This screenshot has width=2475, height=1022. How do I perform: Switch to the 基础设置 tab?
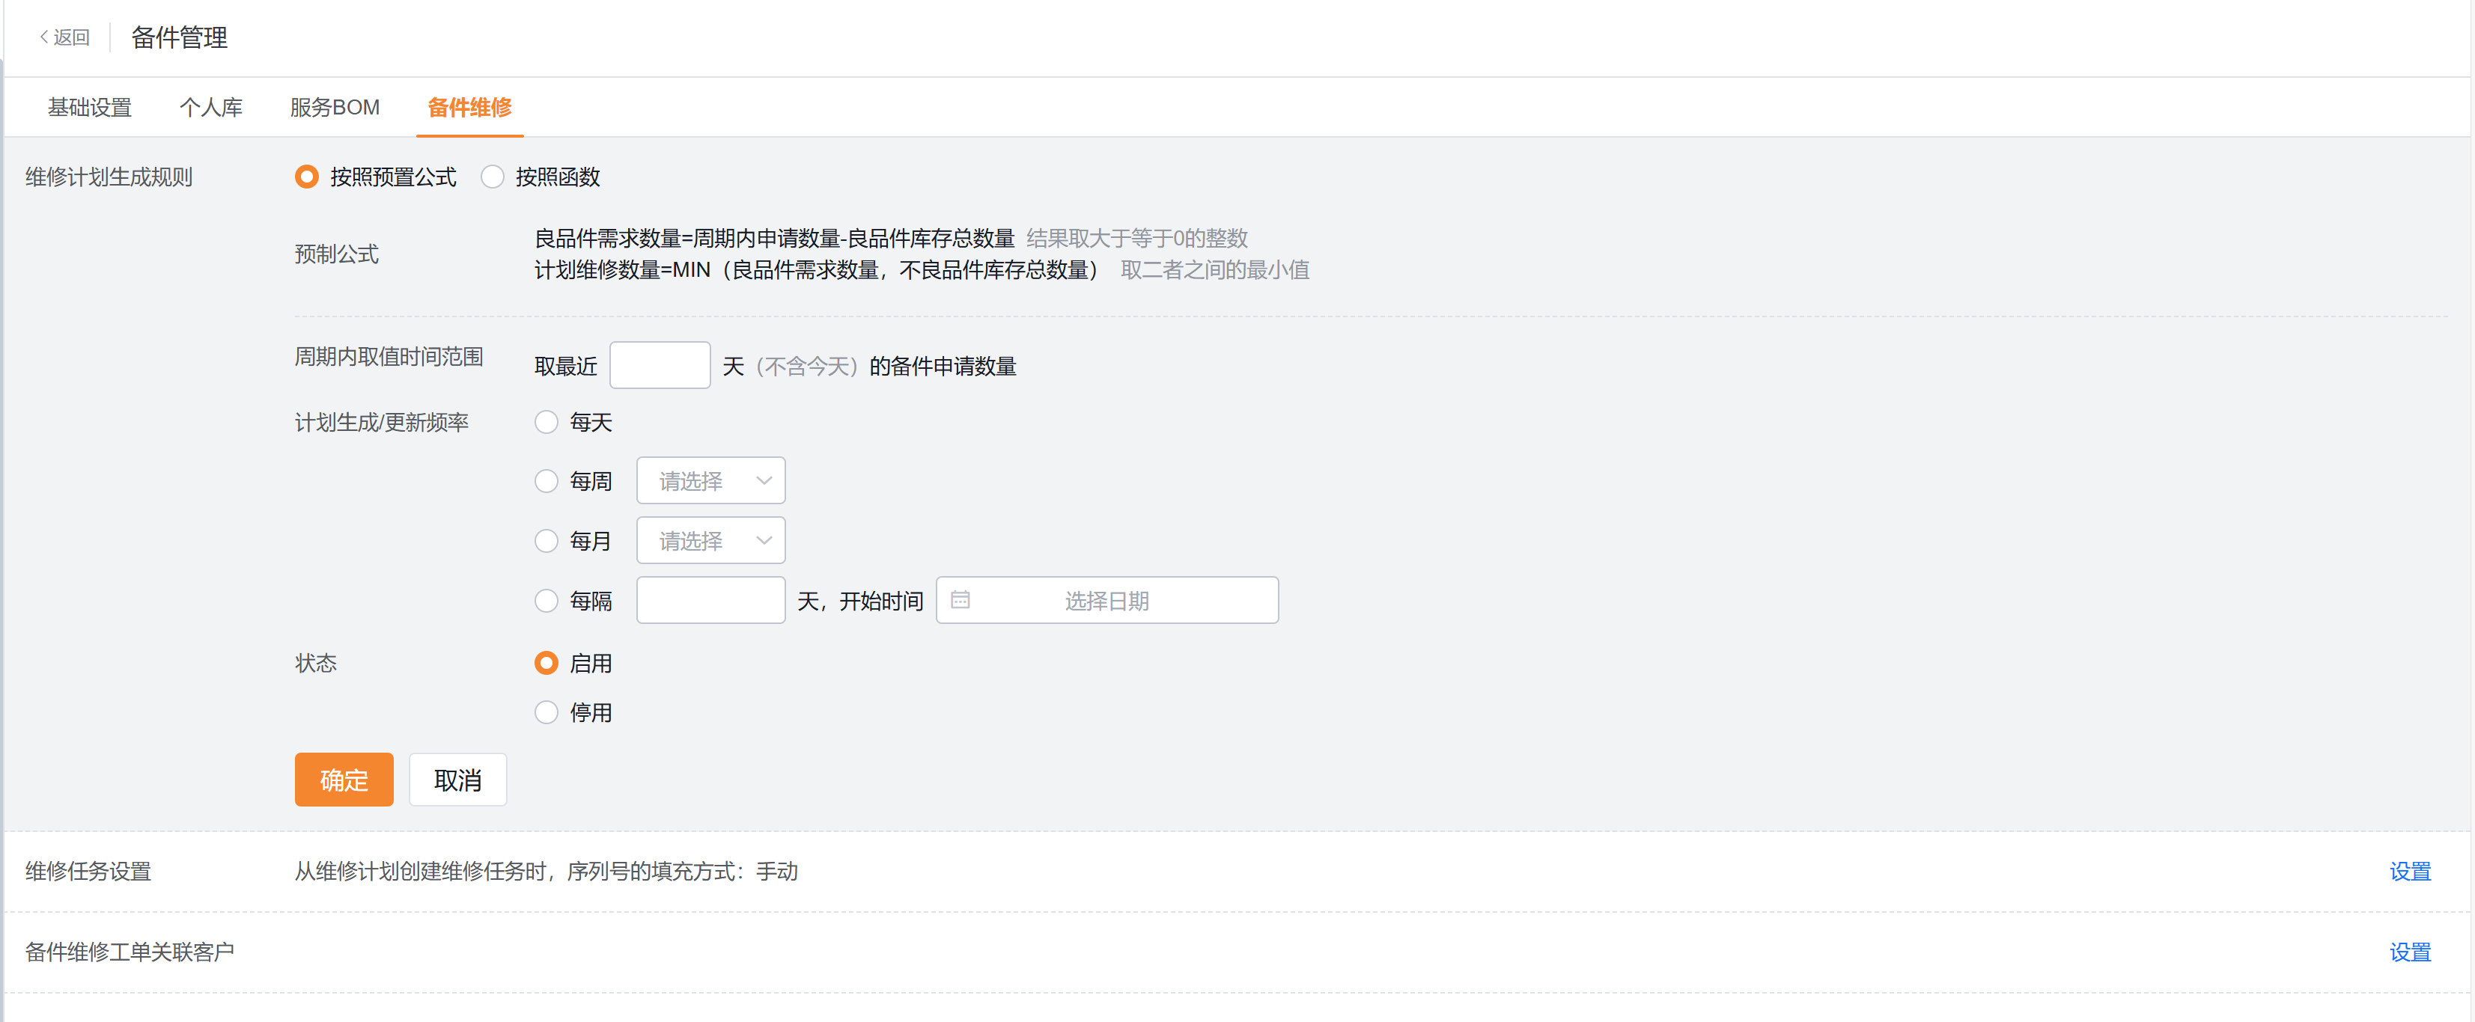[89, 108]
